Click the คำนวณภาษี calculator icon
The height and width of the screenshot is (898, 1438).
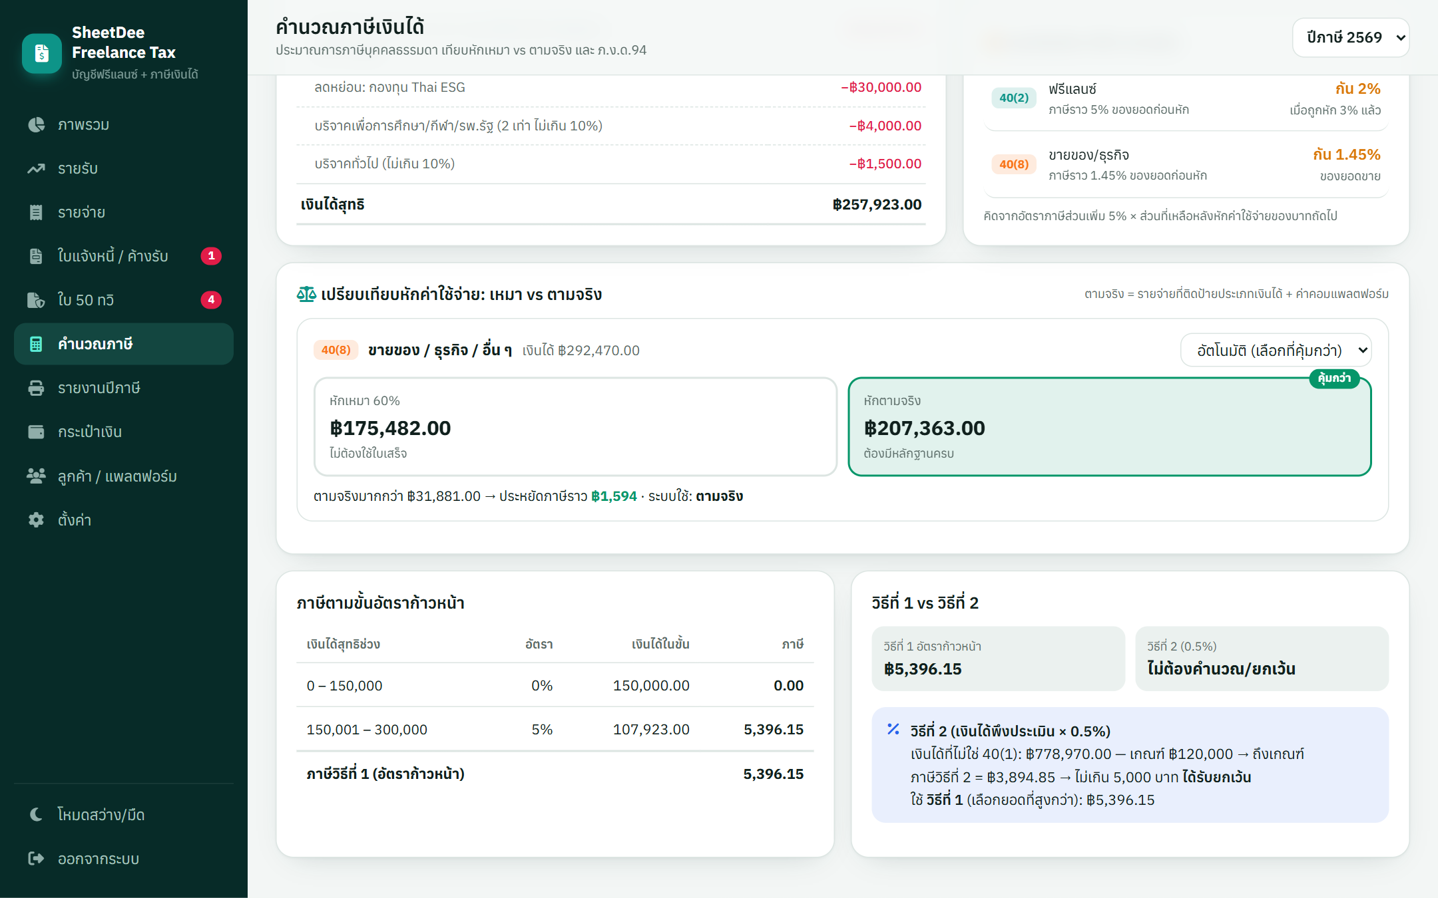(x=36, y=344)
